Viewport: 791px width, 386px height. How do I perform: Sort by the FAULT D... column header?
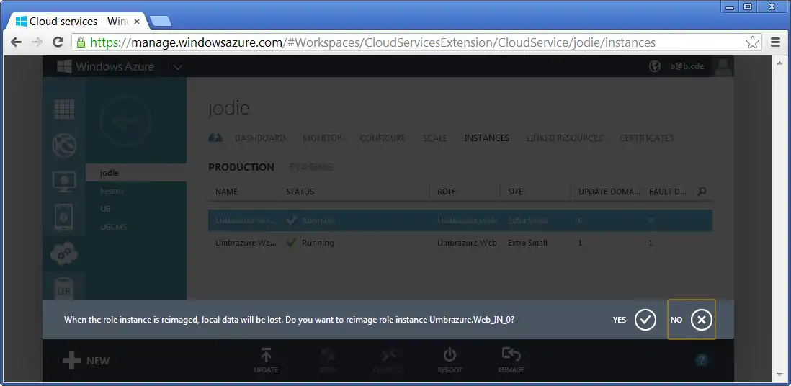tap(668, 192)
